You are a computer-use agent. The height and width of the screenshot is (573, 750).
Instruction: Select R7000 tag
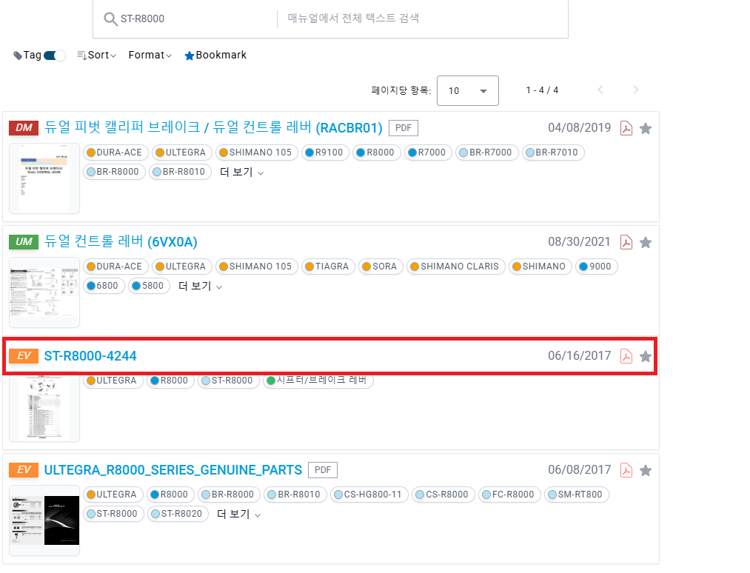428,152
